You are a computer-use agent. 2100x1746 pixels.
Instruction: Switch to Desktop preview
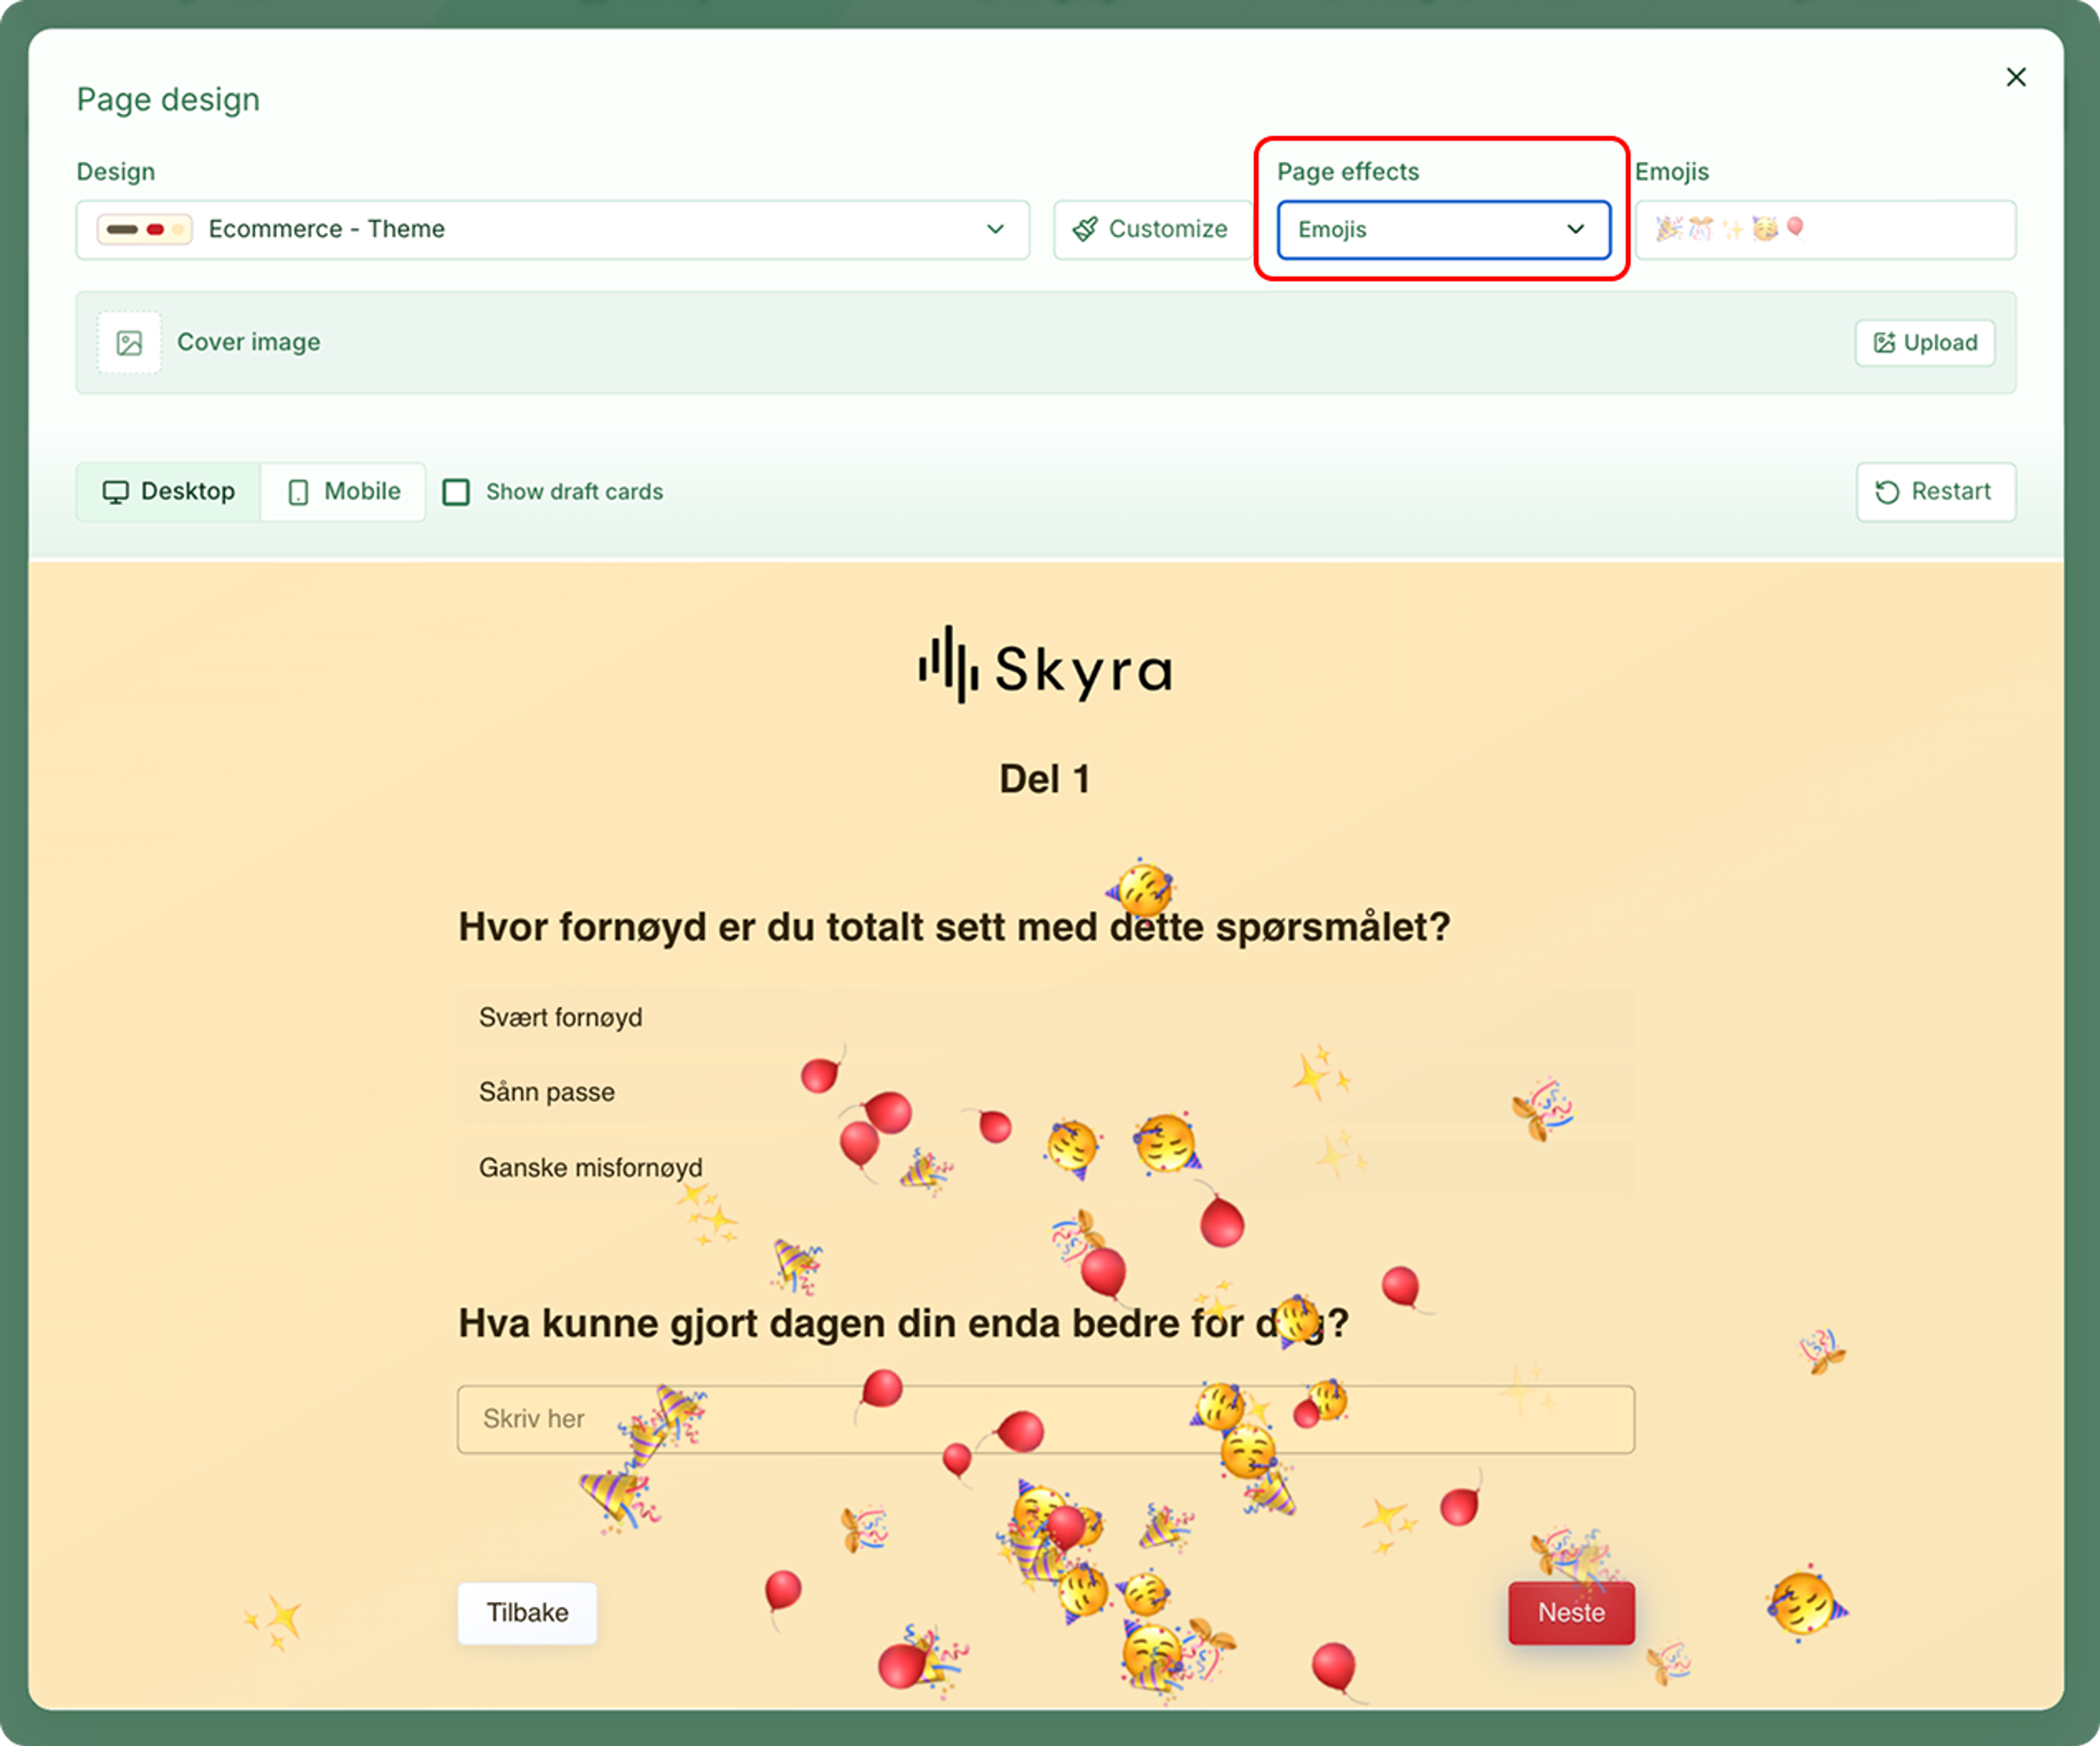[x=169, y=491]
